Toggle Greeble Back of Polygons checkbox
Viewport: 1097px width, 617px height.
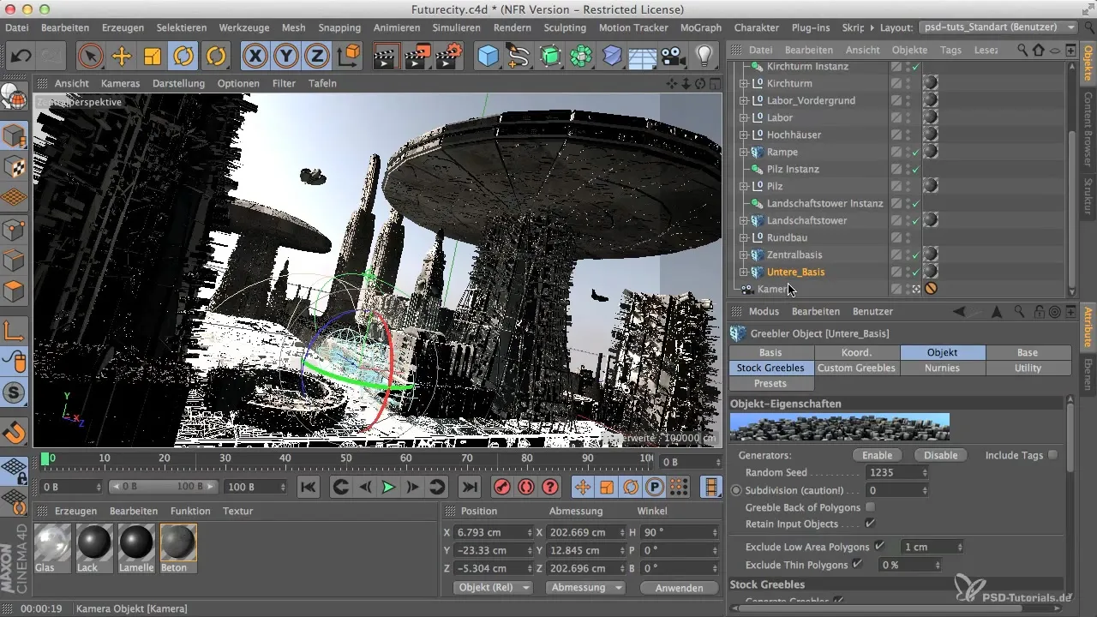[870, 507]
